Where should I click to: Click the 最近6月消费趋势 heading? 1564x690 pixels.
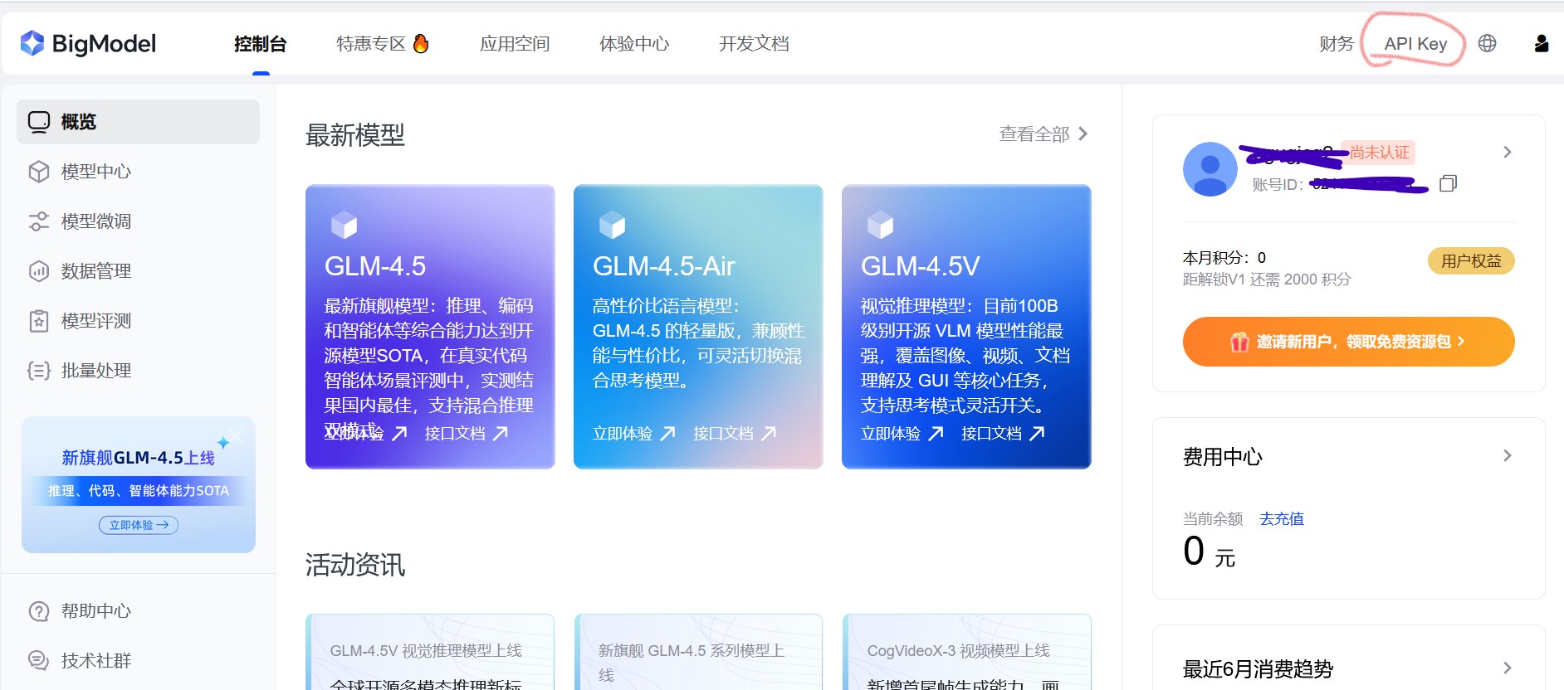tap(1258, 669)
